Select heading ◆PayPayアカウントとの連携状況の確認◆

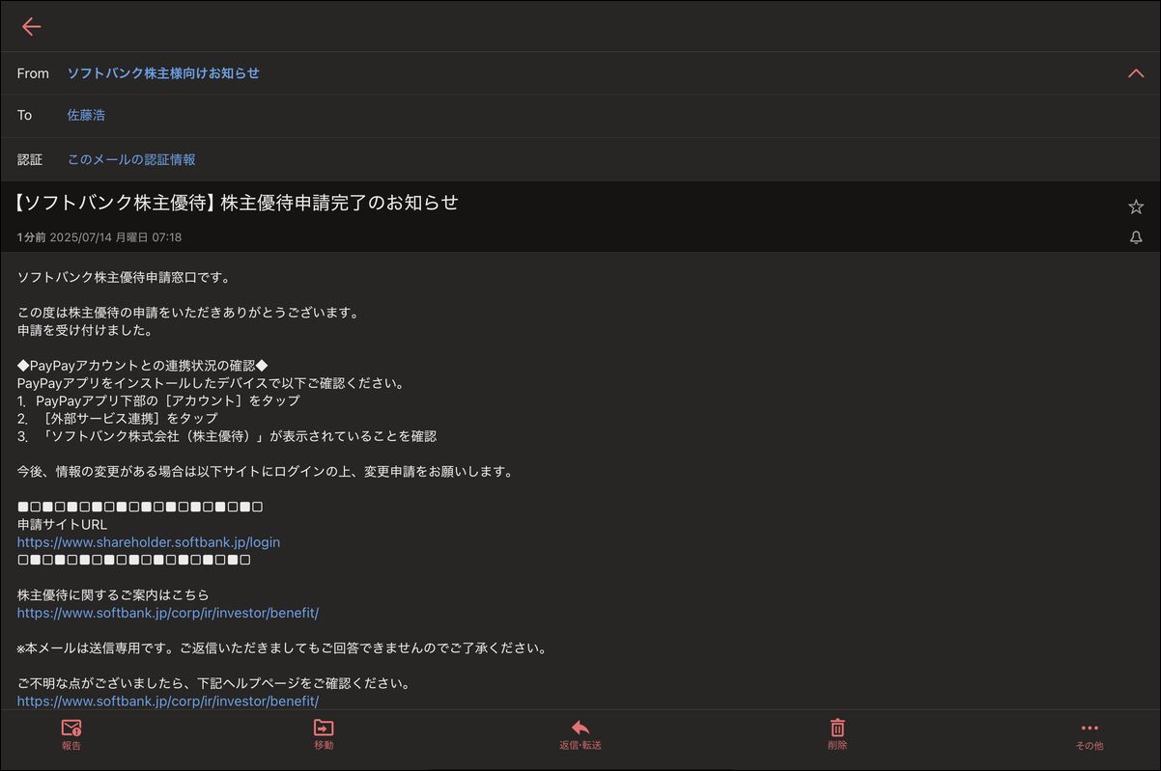tap(142, 366)
